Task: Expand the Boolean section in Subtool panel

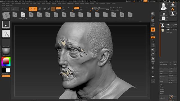Action: pos(162,89)
